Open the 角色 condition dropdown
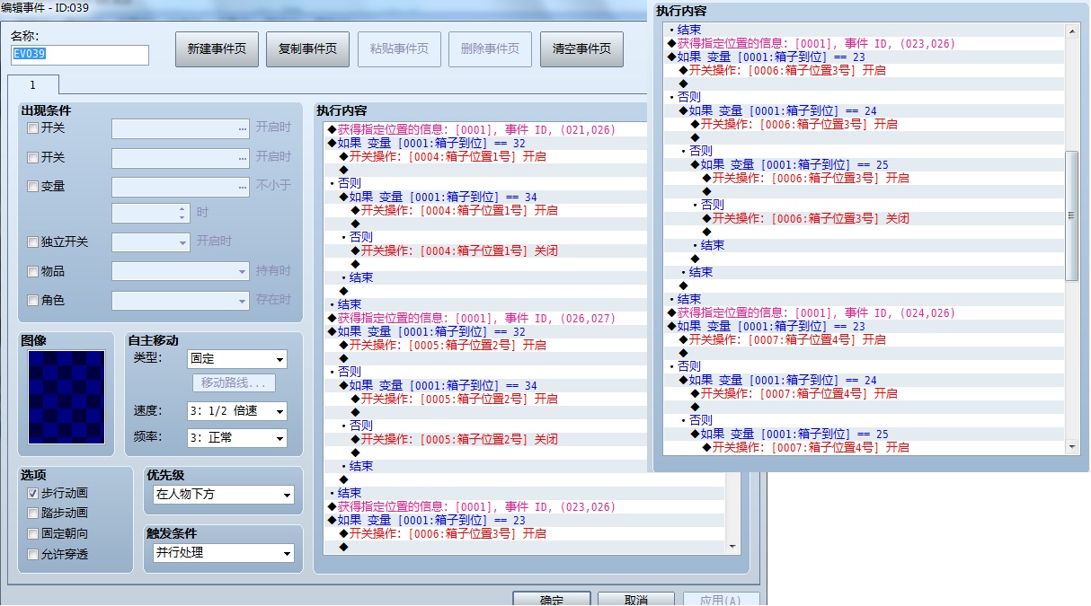1091x606 pixels. point(180,300)
